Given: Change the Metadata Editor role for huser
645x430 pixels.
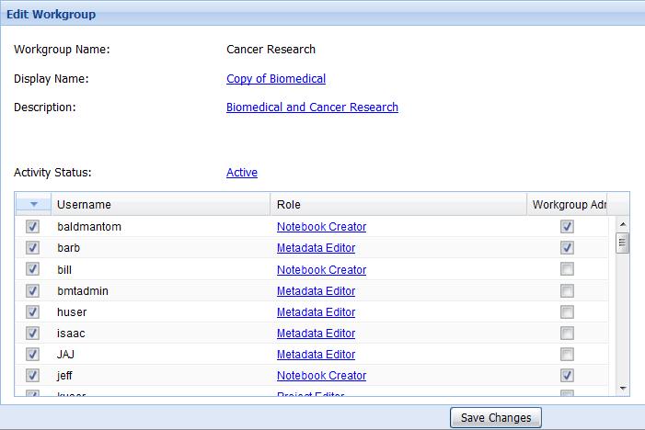Looking at the screenshot, I should pyautogui.click(x=316, y=311).
